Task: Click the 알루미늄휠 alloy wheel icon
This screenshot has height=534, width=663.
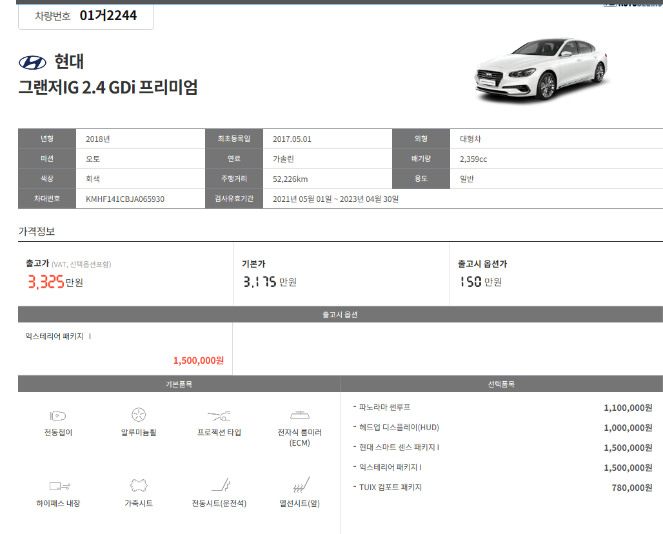Action: click(139, 415)
